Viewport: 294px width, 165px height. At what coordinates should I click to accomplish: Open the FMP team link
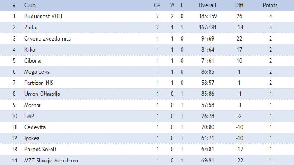click(29, 116)
